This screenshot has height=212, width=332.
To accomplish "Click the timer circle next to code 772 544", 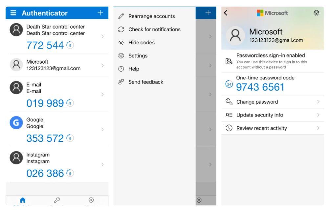I will point(70,45).
